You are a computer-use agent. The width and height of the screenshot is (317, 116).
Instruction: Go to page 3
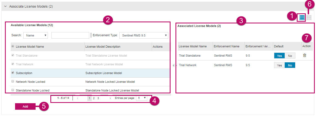[x=98, y=98]
